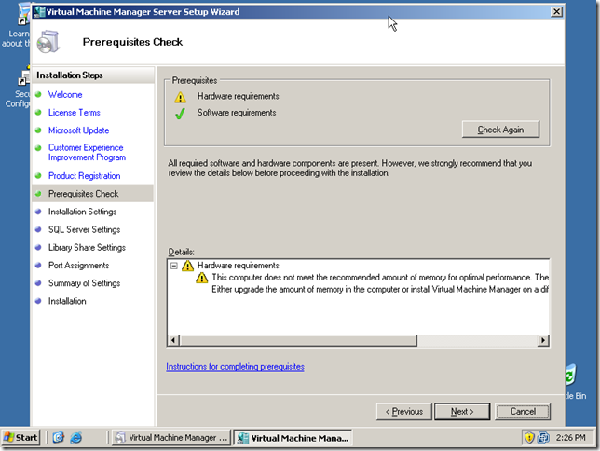
Task: Click the Welcome installation step
Action: [x=65, y=94]
